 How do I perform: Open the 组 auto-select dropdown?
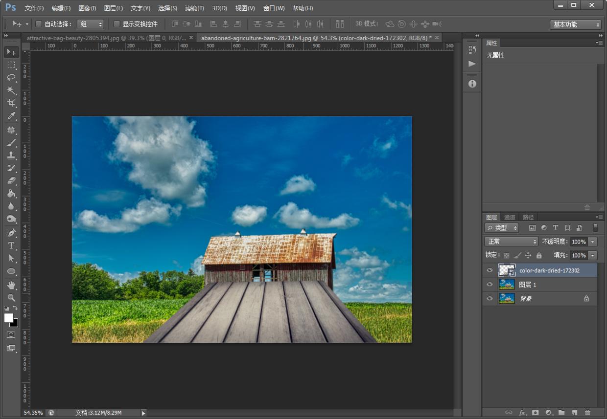[91, 24]
